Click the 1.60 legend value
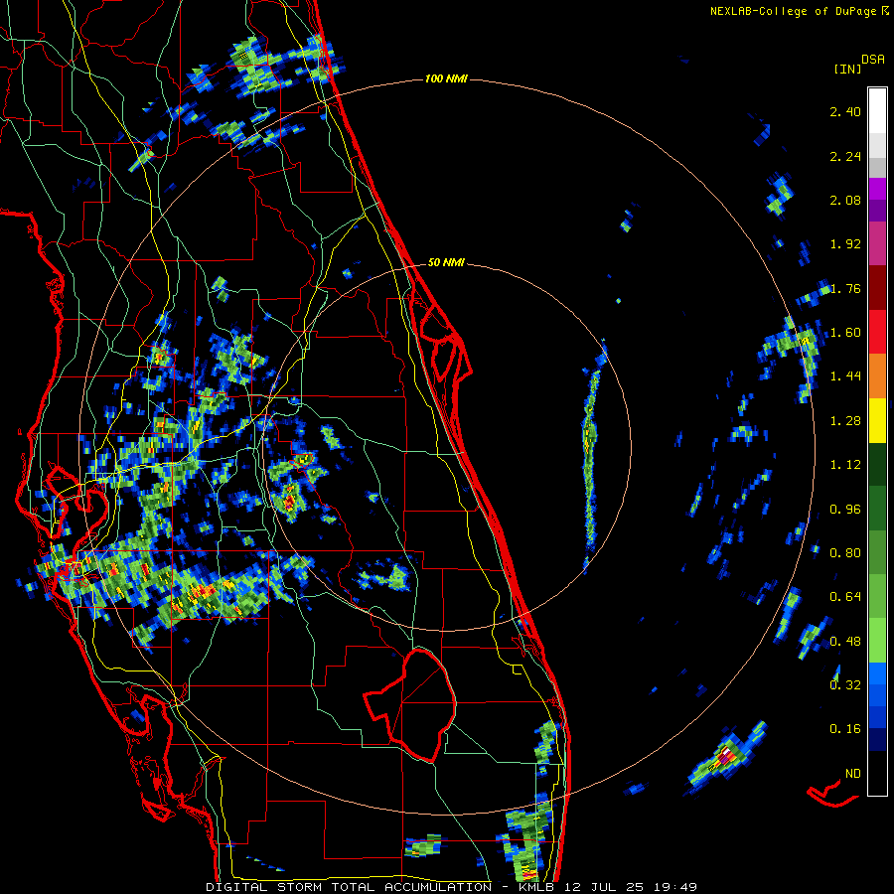The height and width of the screenshot is (894, 894). pyautogui.click(x=845, y=333)
